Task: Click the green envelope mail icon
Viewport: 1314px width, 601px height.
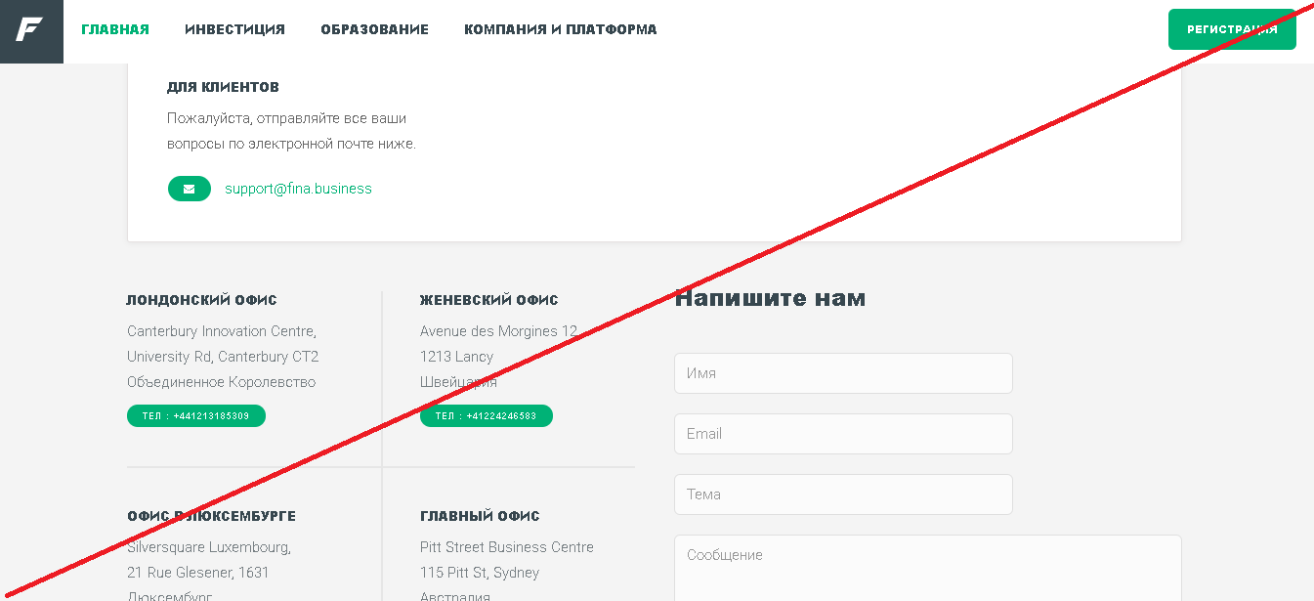Action: (190, 189)
